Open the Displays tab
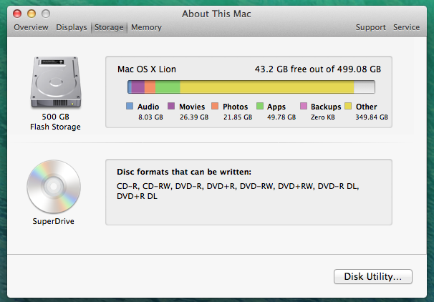The height and width of the screenshot is (302, 434). (72, 27)
